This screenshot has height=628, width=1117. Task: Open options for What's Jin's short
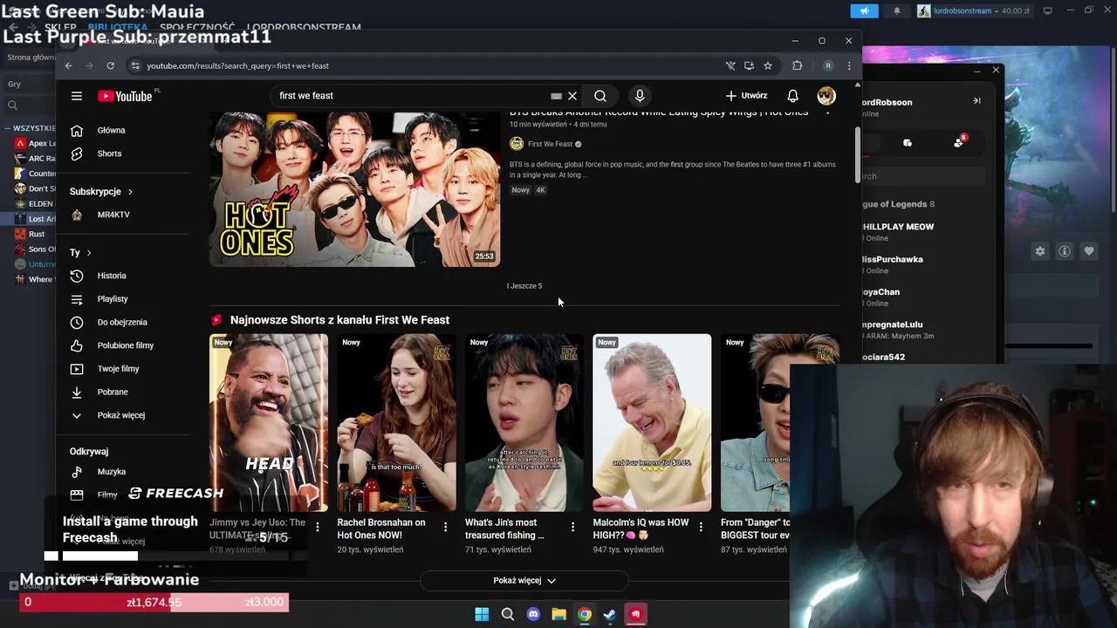pos(572,527)
